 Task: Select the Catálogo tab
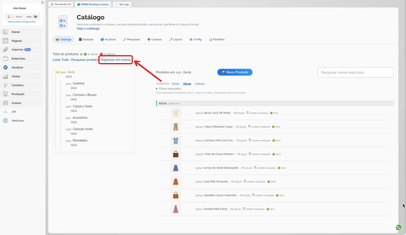pos(64,40)
